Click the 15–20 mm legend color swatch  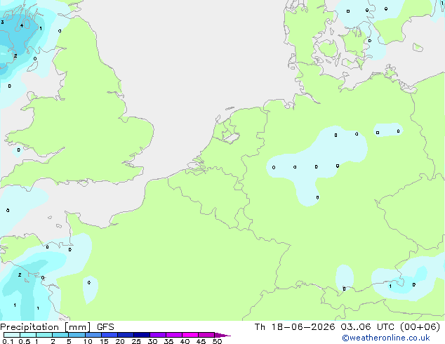[x=109, y=335]
